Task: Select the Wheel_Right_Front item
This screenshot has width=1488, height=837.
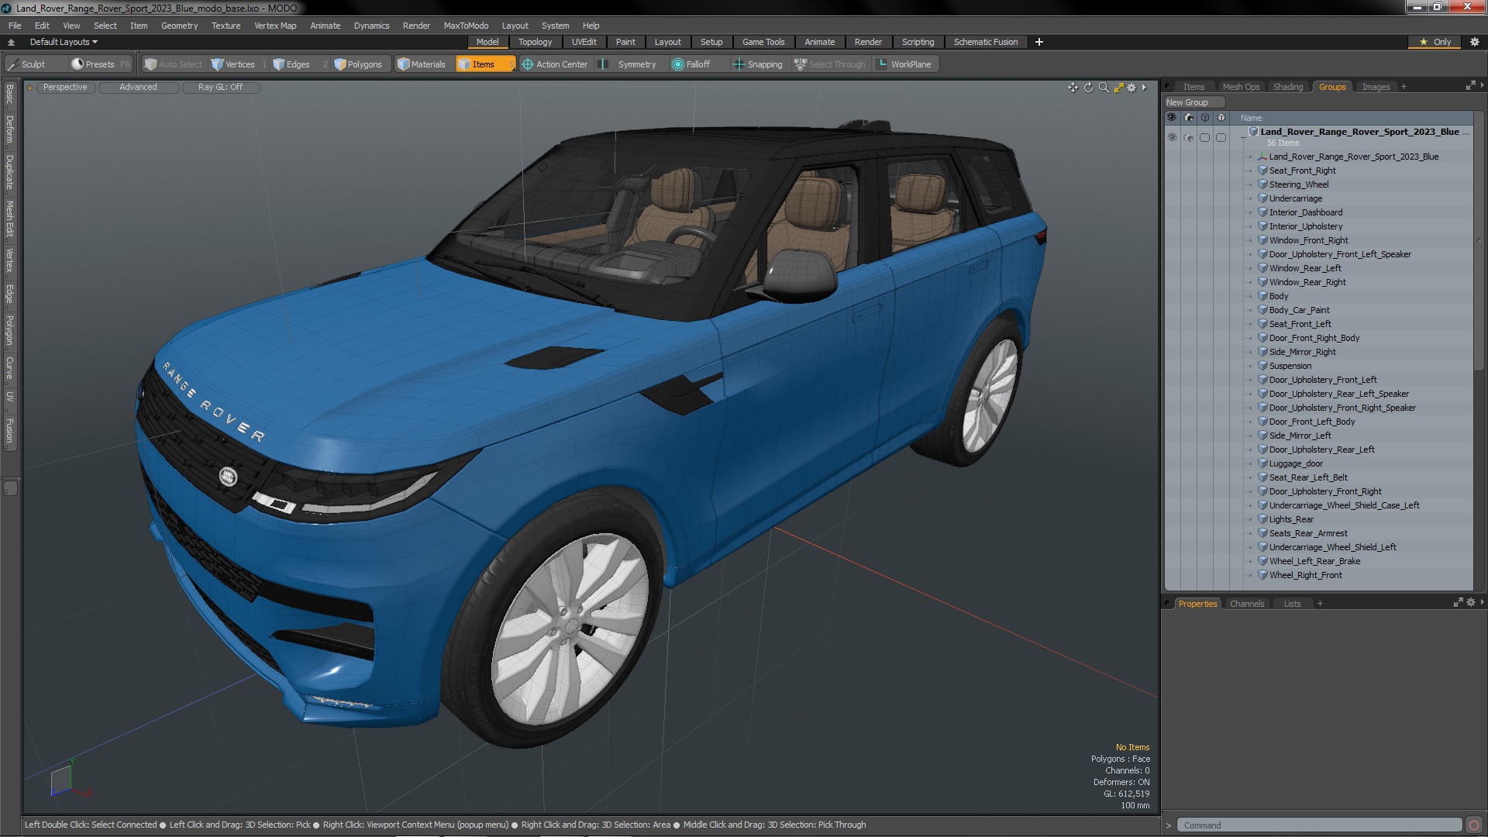Action: tap(1305, 575)
